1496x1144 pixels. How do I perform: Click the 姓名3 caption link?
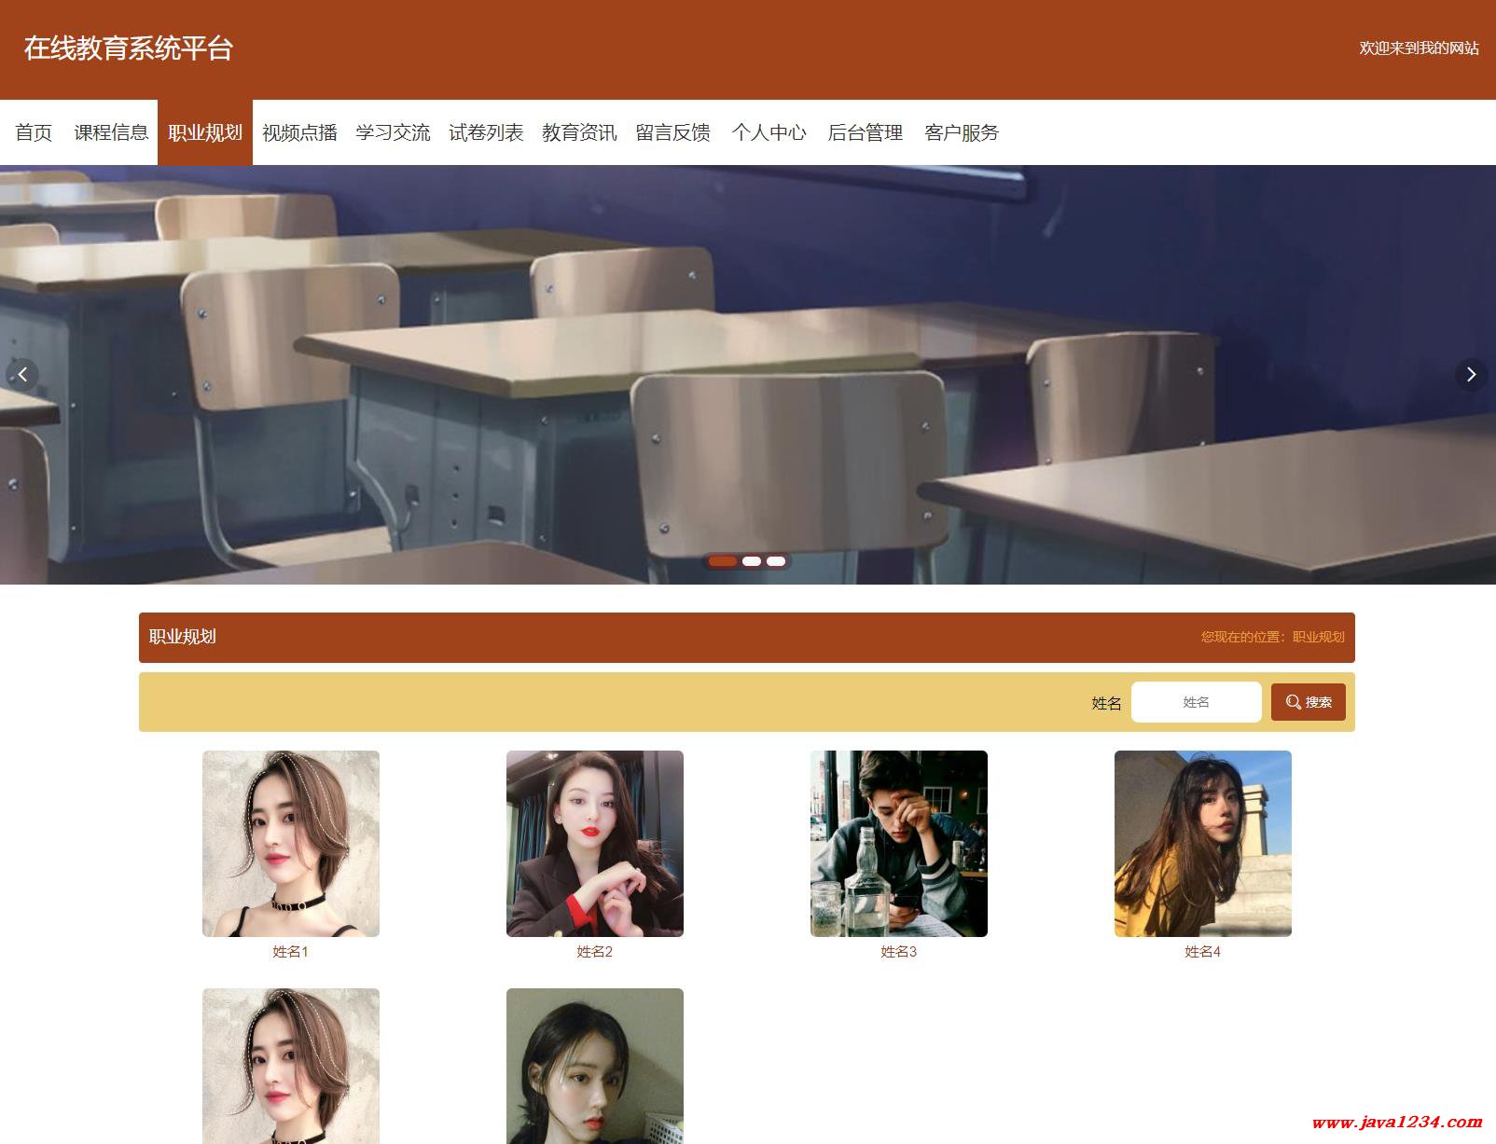(x=898, y=952)
